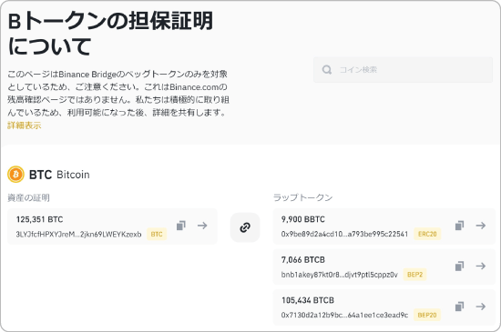Select address 0x9be89d2a4cd10...a793be995c22541
The height and width of the screenshot is (332, 501).
(344, 234)
